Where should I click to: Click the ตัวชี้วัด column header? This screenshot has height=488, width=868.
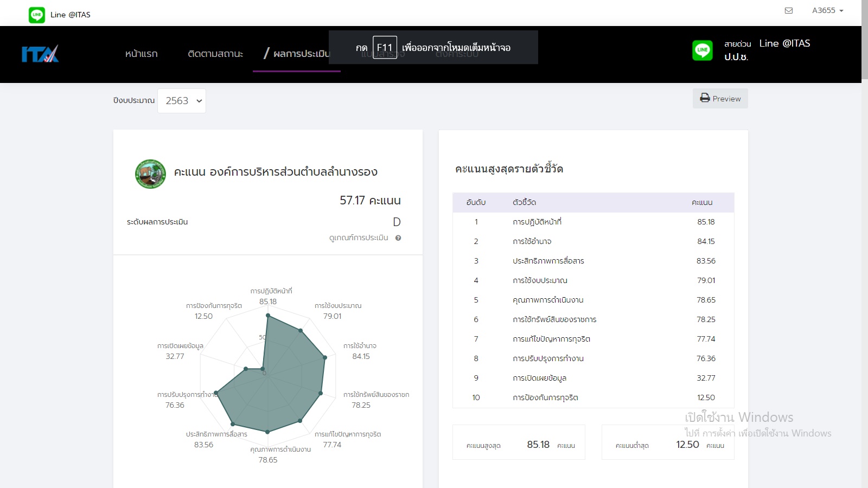point(524,202)
